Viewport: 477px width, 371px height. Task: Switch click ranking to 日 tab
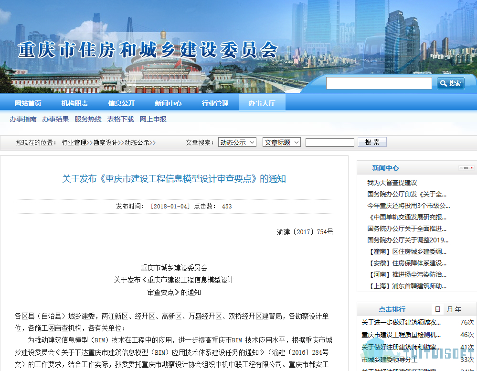437,309
